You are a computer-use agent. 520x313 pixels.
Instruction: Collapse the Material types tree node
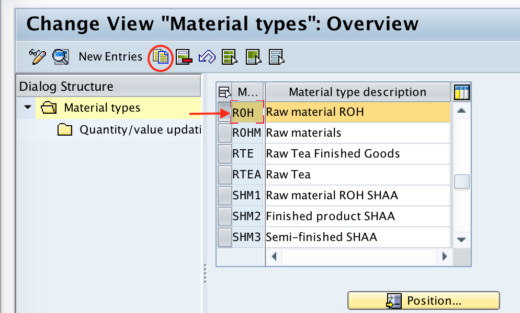(28, 107)
